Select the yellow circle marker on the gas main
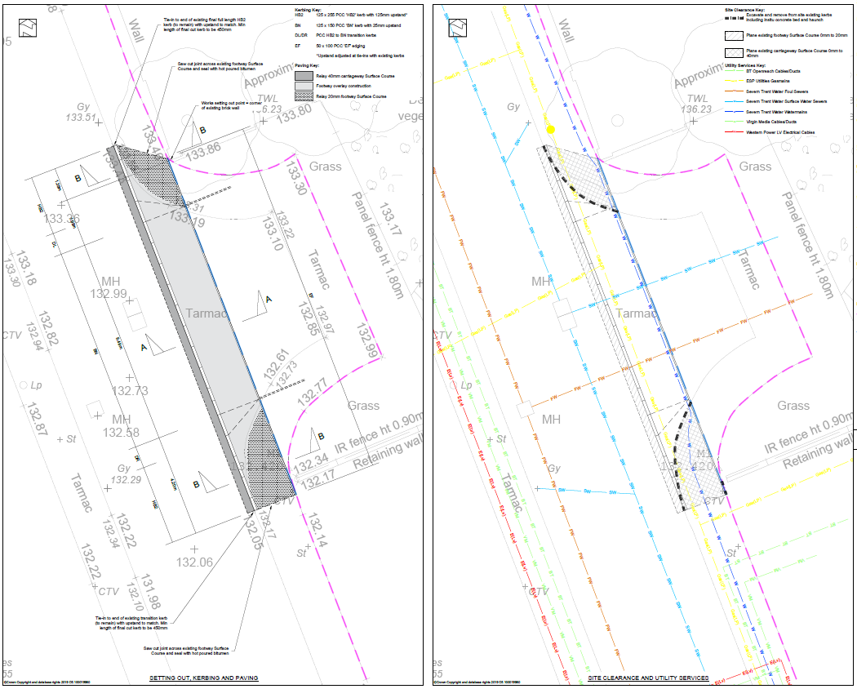Screen dimensions: 857x689 [x=550, y=128]
